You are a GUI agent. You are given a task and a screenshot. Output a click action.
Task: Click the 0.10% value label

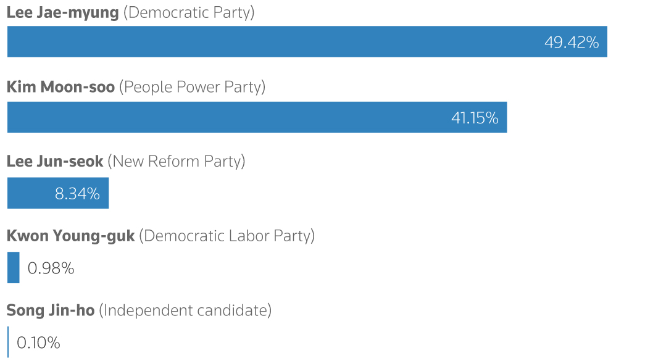coord(38,343)
